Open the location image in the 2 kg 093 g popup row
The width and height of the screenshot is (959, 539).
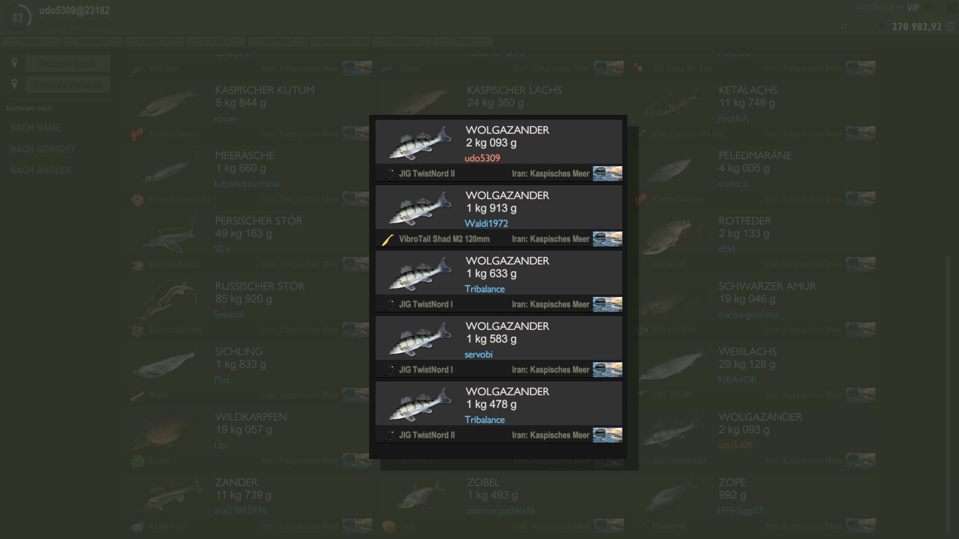607,174
